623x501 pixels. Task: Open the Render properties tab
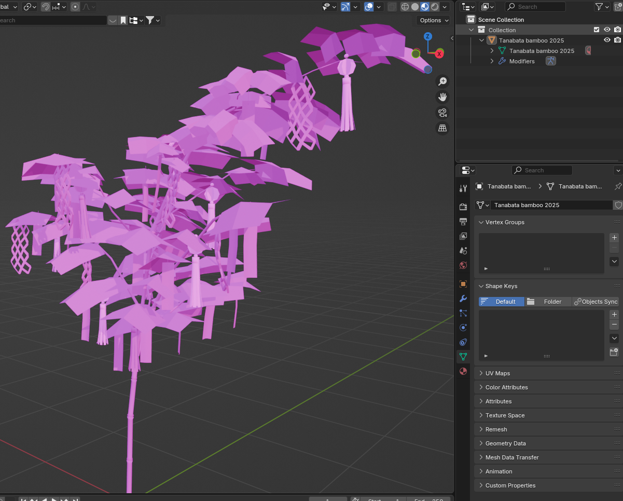tap(463, 207)
